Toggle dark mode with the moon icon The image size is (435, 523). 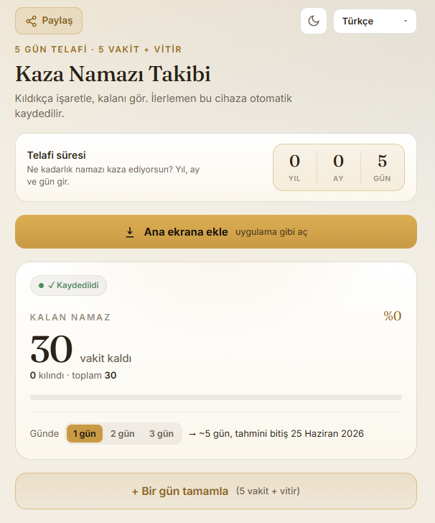click(314, 21)
